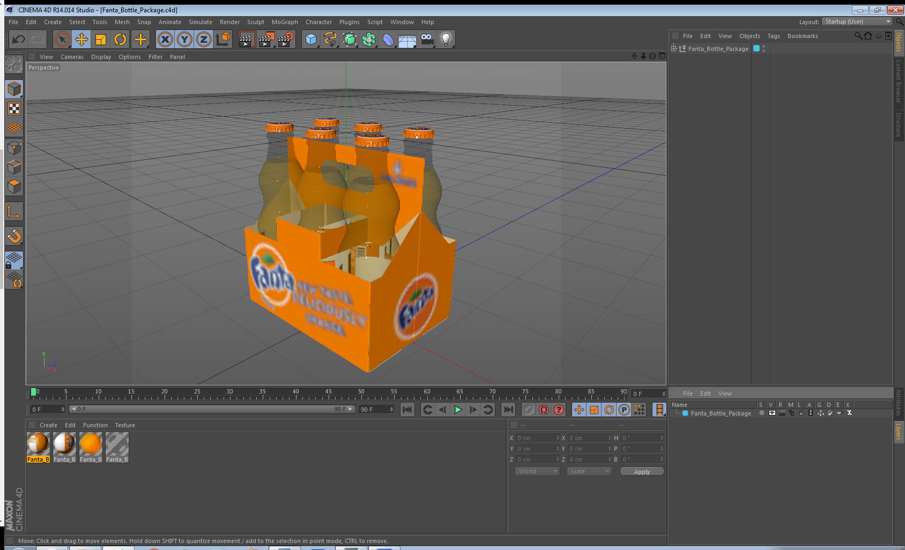Enable Texture mode checkerboard icon

coord(14,109)
